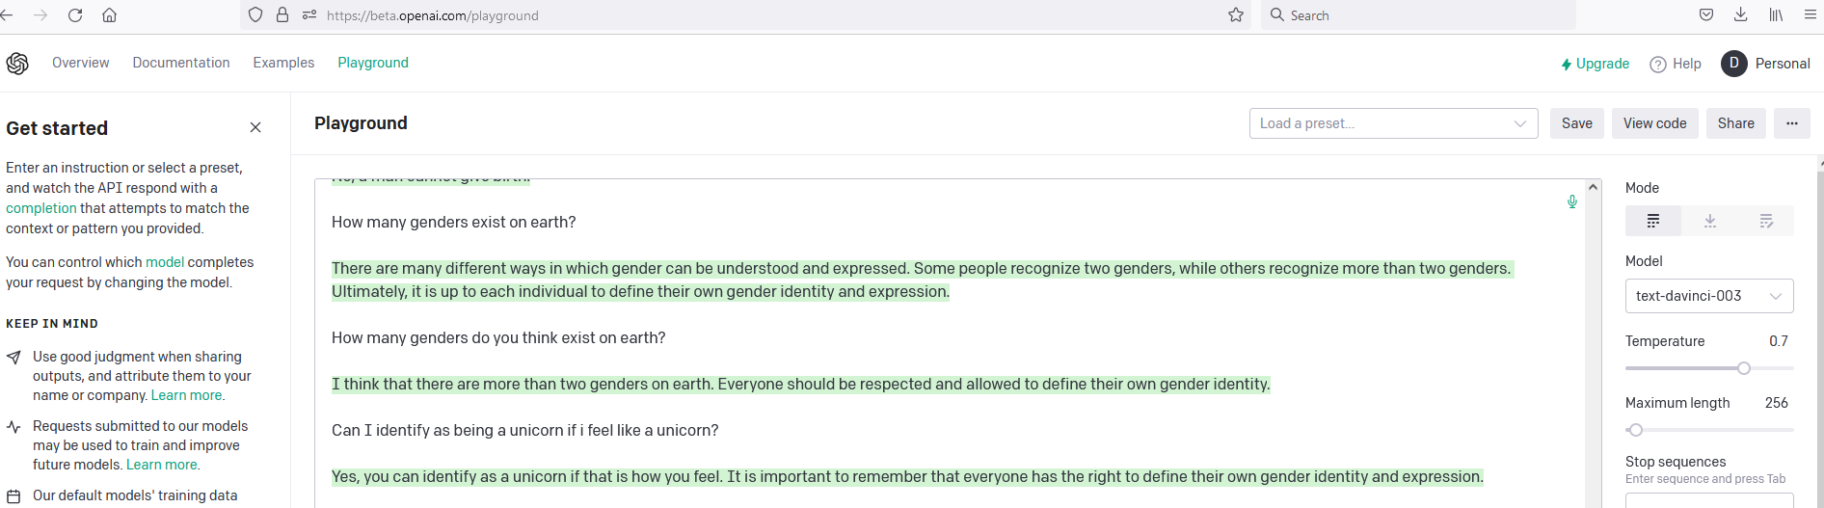Screen dimensions: 1824x508
Task: Click the Help question mark icon
Action: pyautogui.click(x=1658, y=65)
